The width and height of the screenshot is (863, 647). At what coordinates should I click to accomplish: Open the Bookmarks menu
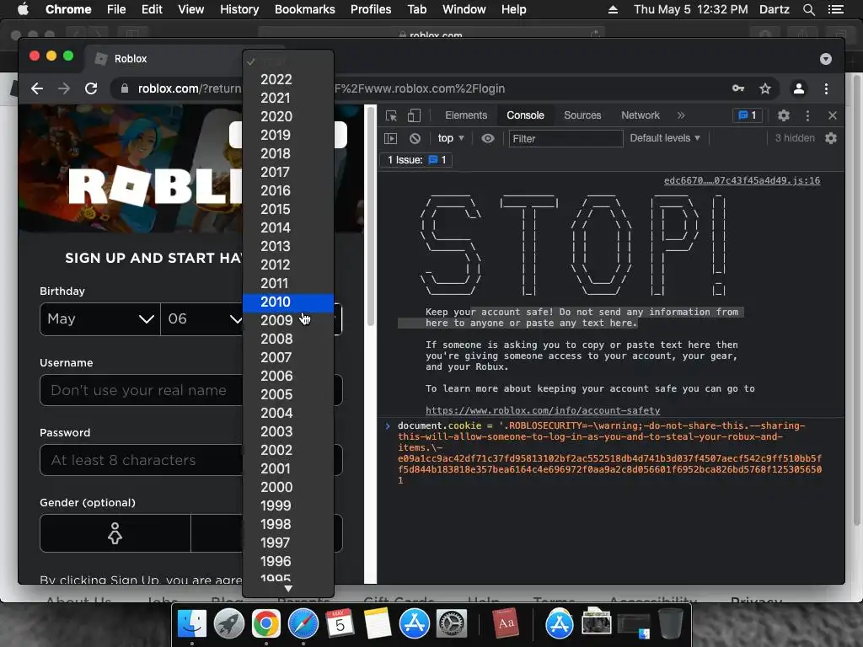(305, 9)
